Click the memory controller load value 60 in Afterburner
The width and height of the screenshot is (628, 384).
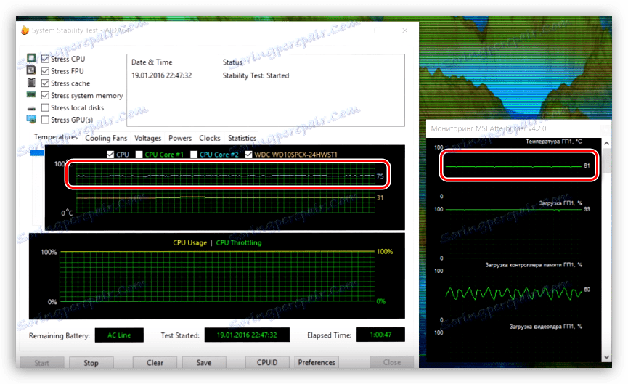pos(587,289)
